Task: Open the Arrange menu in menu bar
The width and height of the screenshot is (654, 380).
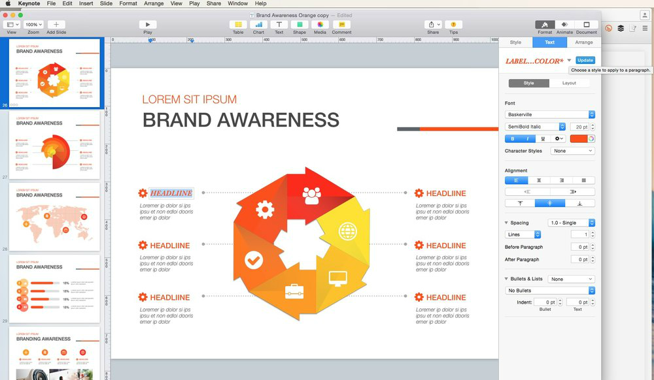Action: [154, 3]
